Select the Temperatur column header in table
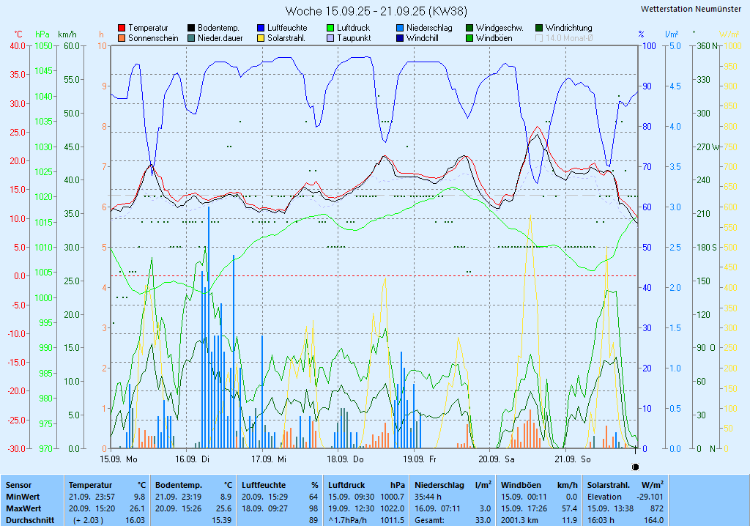The image size is (750, 526). pos(90,485)
